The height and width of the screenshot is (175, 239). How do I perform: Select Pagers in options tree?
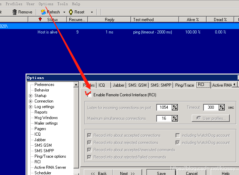[x=40, y=129]
